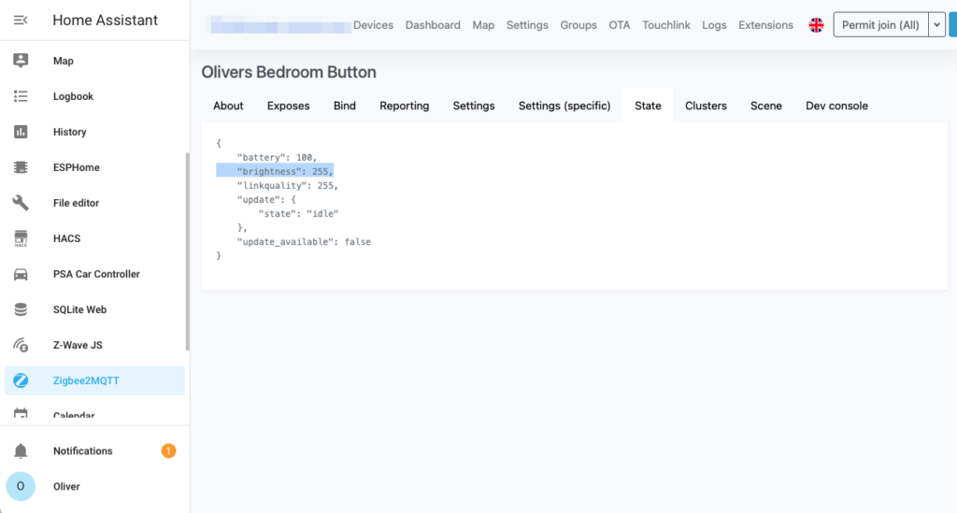
Task: Click the ESPHome label in sidebar
Action: point(77,167)
